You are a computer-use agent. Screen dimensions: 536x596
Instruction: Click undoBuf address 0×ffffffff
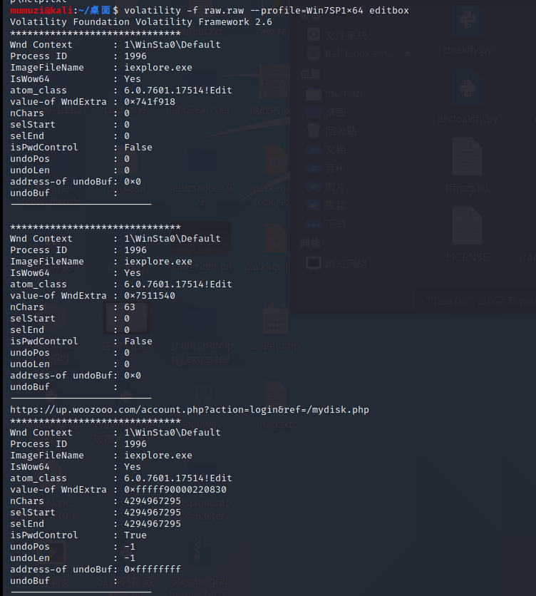click(x=153, y=570)
